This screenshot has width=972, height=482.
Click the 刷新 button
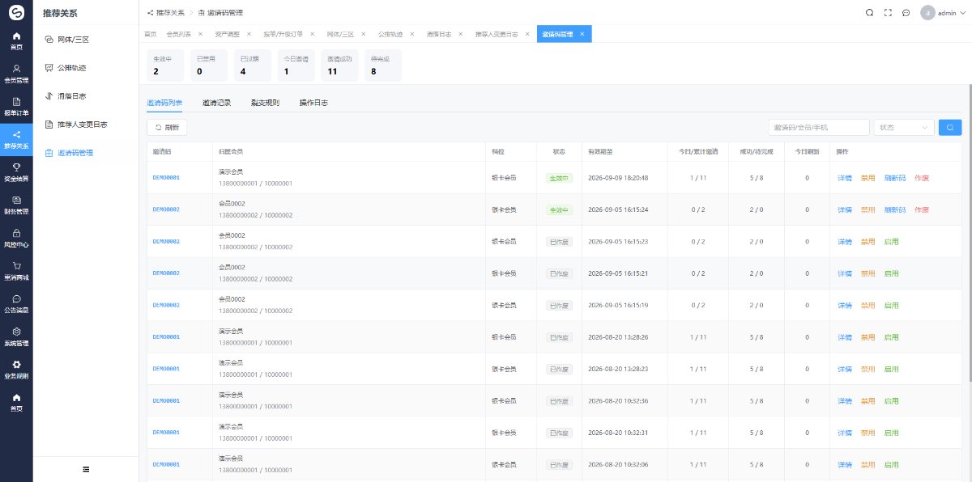click(x=167, y=127)
